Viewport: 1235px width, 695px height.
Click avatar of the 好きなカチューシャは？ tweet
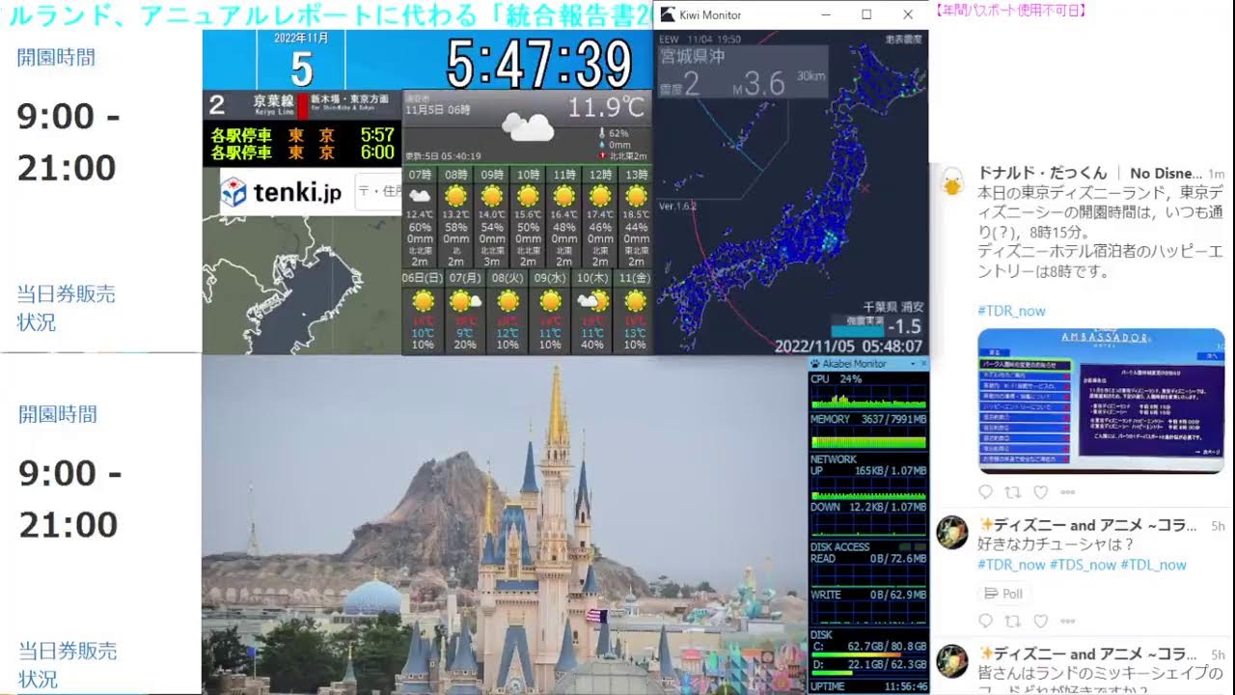coord(952,532)
